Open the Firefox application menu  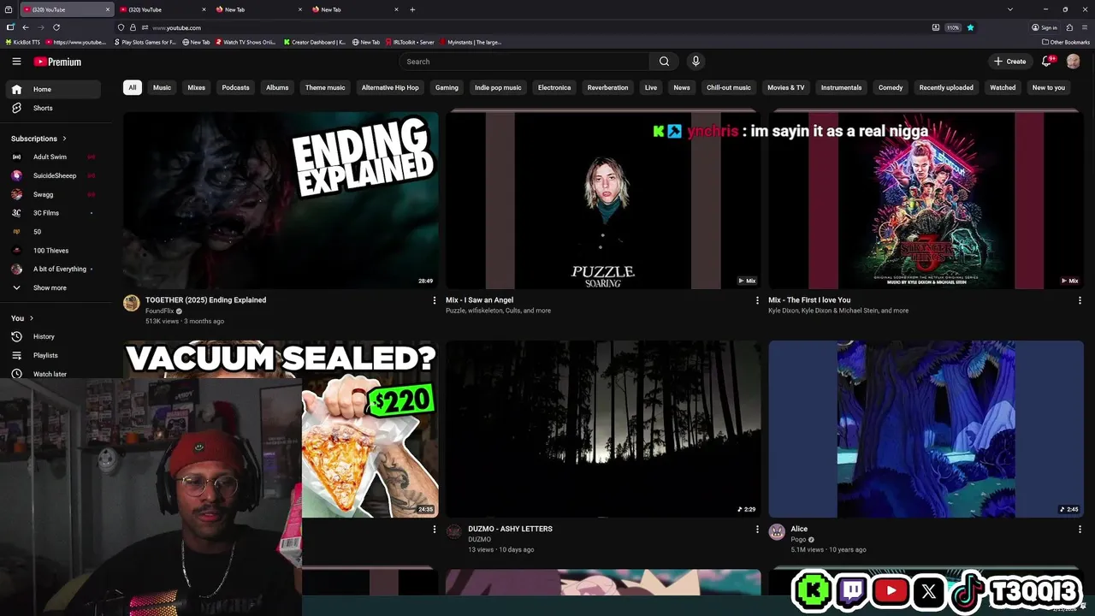click(x=1084, y=27)
